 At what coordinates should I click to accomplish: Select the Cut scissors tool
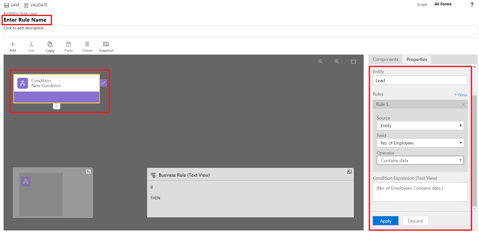point(31,44)
